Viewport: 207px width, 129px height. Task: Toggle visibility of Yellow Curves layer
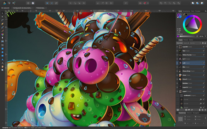(x=204, y=55)
